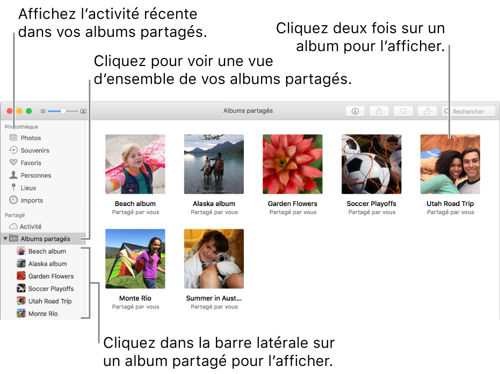500x374 pixels.
Task: Click the Share toolbar button
Action: click(x=379, y=111)
